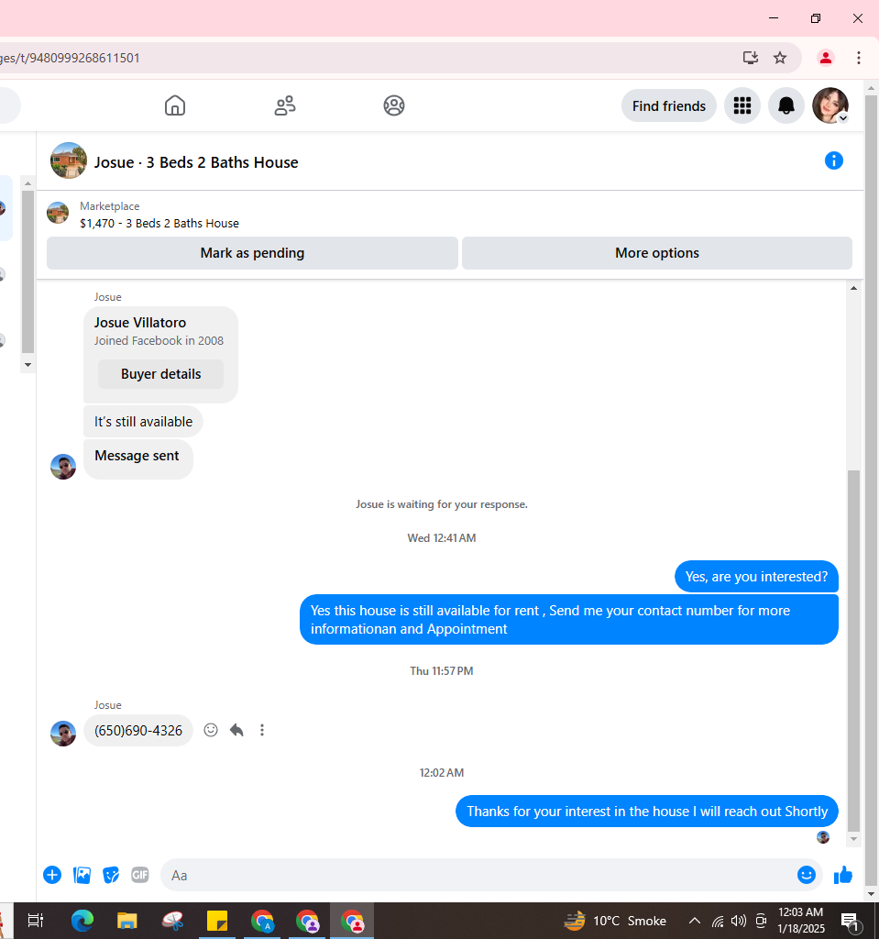This screenshot has height=939, width=879.
Task: React to the phone number message
Action: [211, 730]
